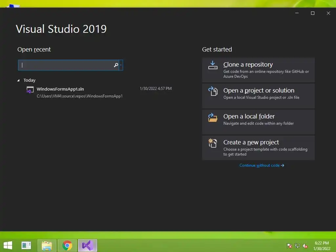Maximize the Visual Studio 2019 window
Image resolution: width=336 pixels, height=252 pixels.
pyautogui.click(x=313, y=13)
